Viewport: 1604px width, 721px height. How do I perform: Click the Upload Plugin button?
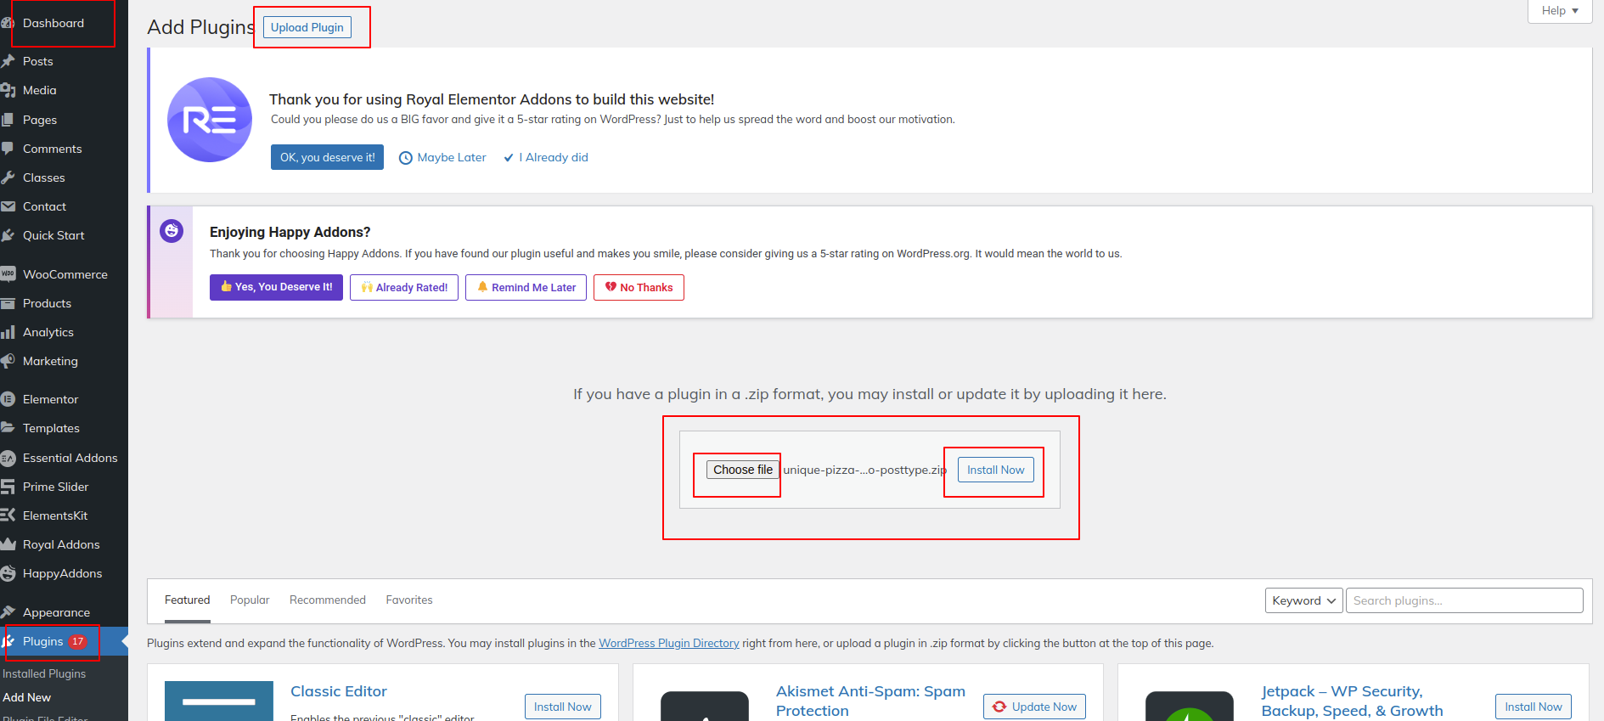point(307,27)
